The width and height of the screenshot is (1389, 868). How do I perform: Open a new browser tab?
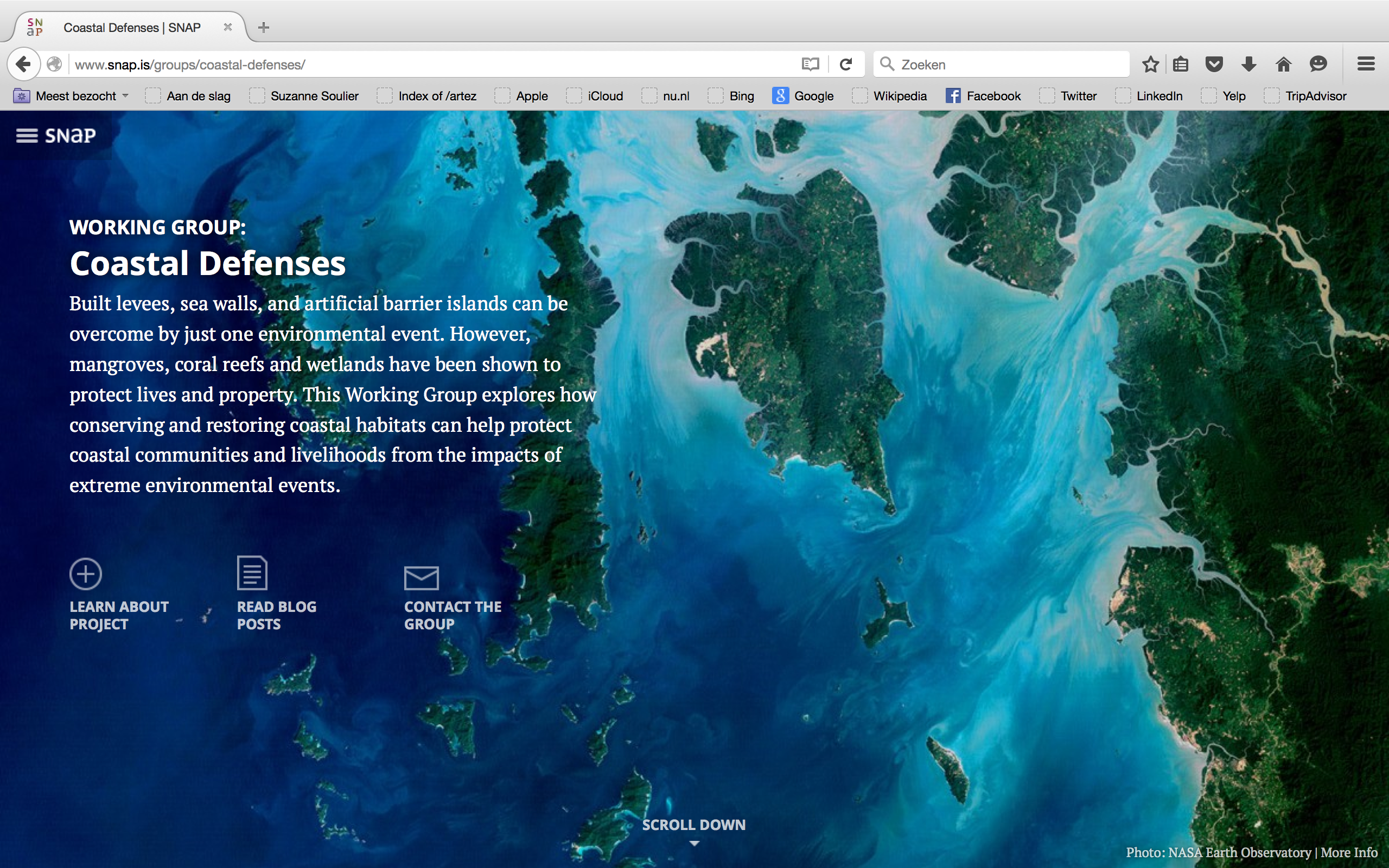[264, 27]
